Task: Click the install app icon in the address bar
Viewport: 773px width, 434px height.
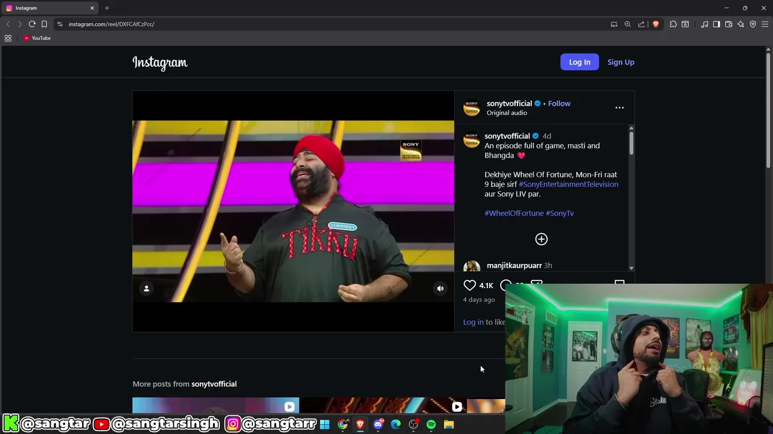Action: (x=614, y=24)
